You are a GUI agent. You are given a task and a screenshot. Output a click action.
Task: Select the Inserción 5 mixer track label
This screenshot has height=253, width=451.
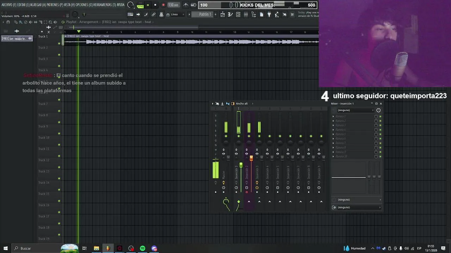pos(278,172)
